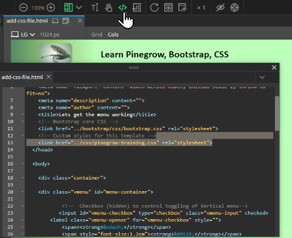Collapse code fold marker on line 24
The image size is (292, 238).
(x=23, y=220)
